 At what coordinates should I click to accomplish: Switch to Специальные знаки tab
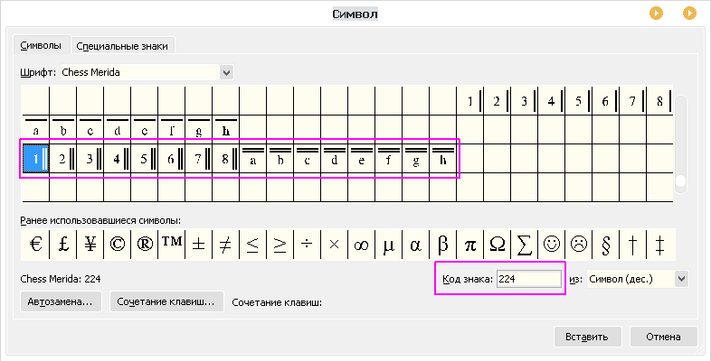click(121, 45)
